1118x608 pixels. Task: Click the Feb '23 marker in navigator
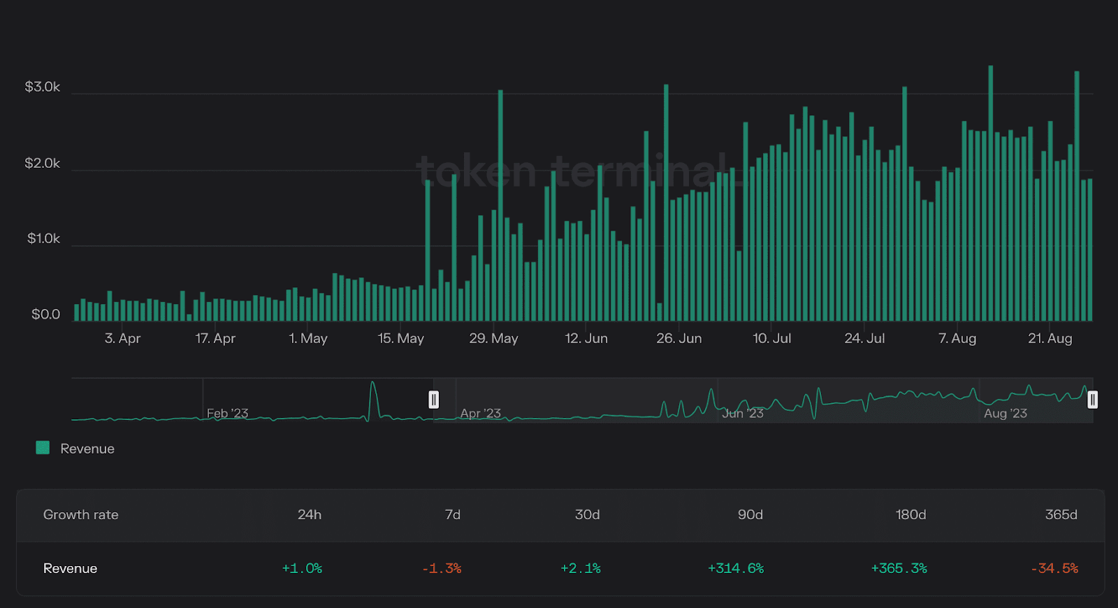[x=228, y=413]
